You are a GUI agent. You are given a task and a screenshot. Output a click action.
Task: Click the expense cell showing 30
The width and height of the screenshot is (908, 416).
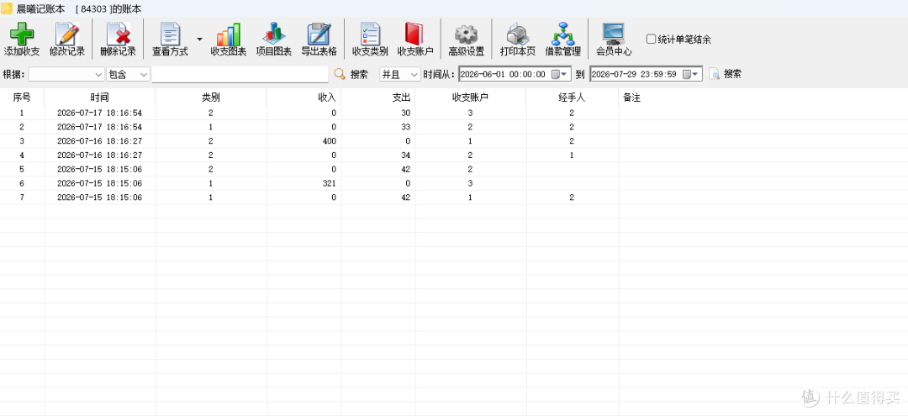coord(377,113)
